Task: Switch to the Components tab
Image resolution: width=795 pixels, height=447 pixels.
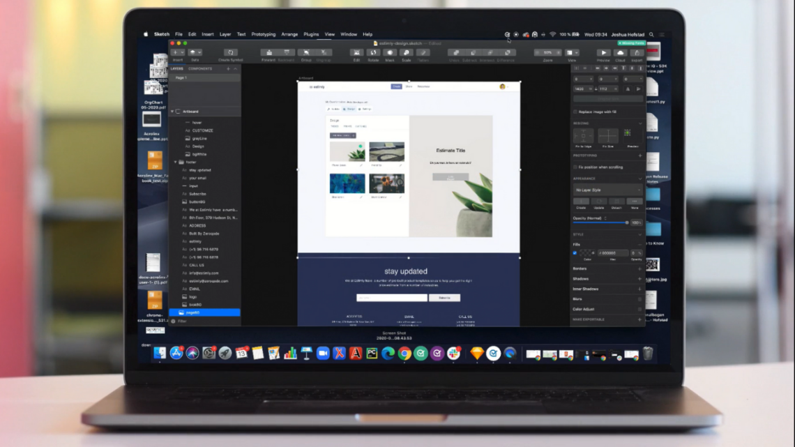Action: click(x=200, y=68)
